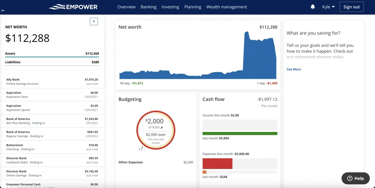Click the Liabilities total row

(x=52, y=62)
